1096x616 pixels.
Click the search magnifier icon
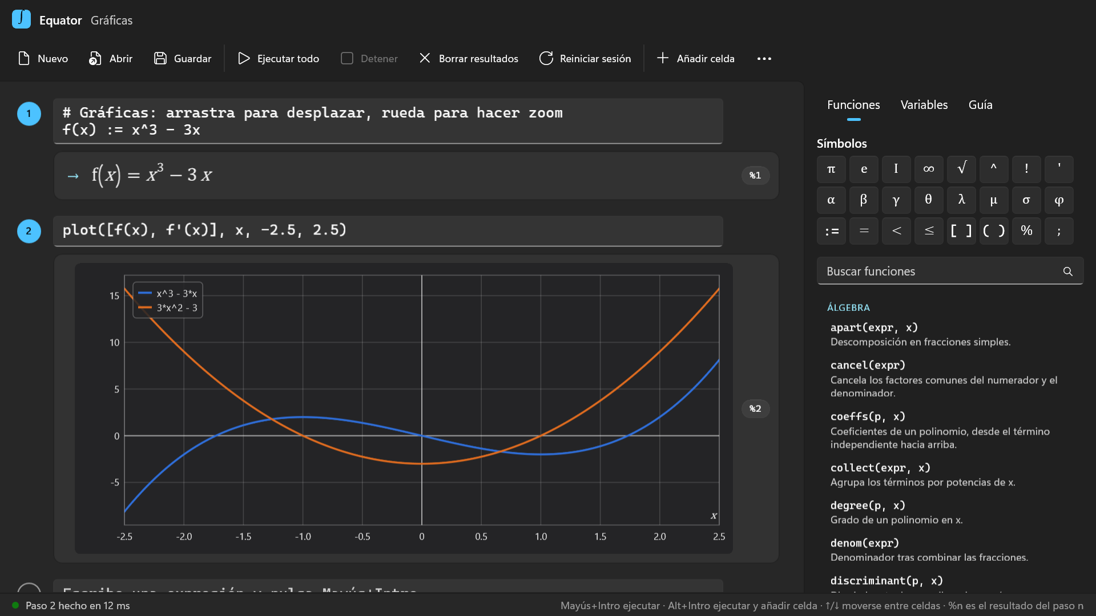click(1067, 271)
